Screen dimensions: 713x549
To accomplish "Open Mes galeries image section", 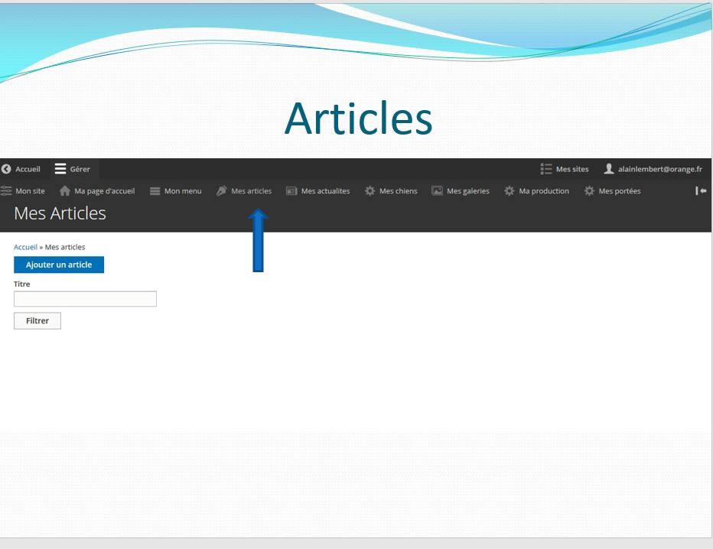I will coord(461,191).
